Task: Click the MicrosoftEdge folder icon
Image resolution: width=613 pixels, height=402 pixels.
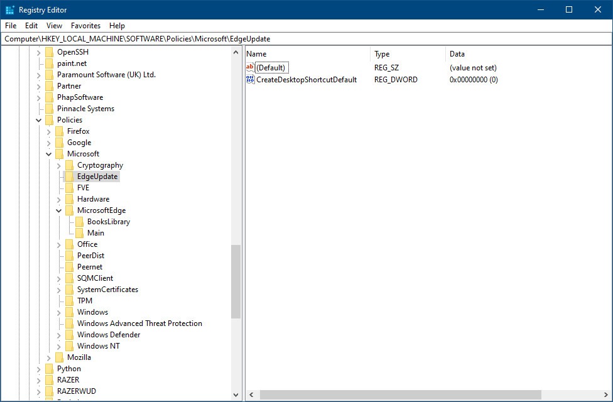Action: click(x=70, y=211)
